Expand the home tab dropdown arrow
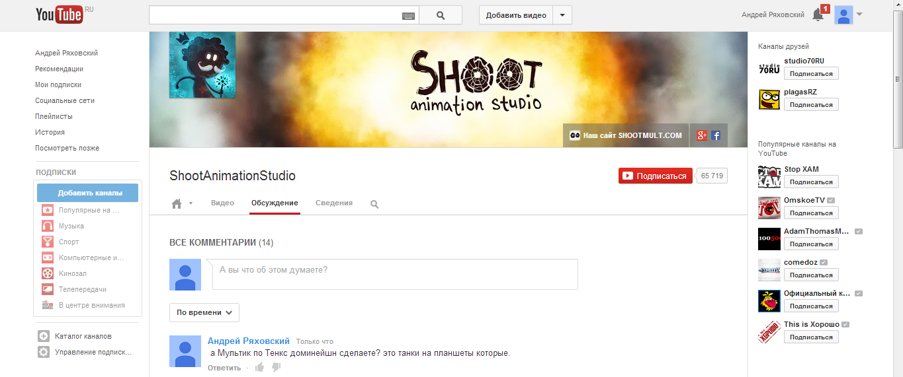This screenshot has height=377, width=903. [x=191, y=203]
